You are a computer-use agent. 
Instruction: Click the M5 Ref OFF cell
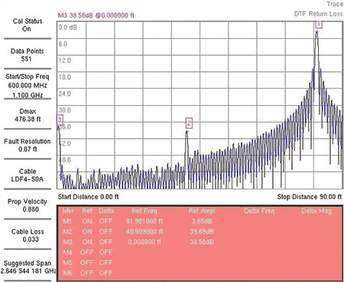[x=86, y=263]
